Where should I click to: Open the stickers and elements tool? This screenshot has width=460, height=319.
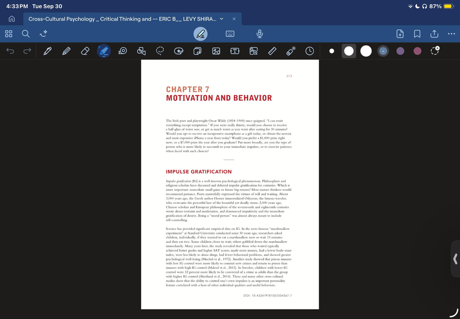179,51
